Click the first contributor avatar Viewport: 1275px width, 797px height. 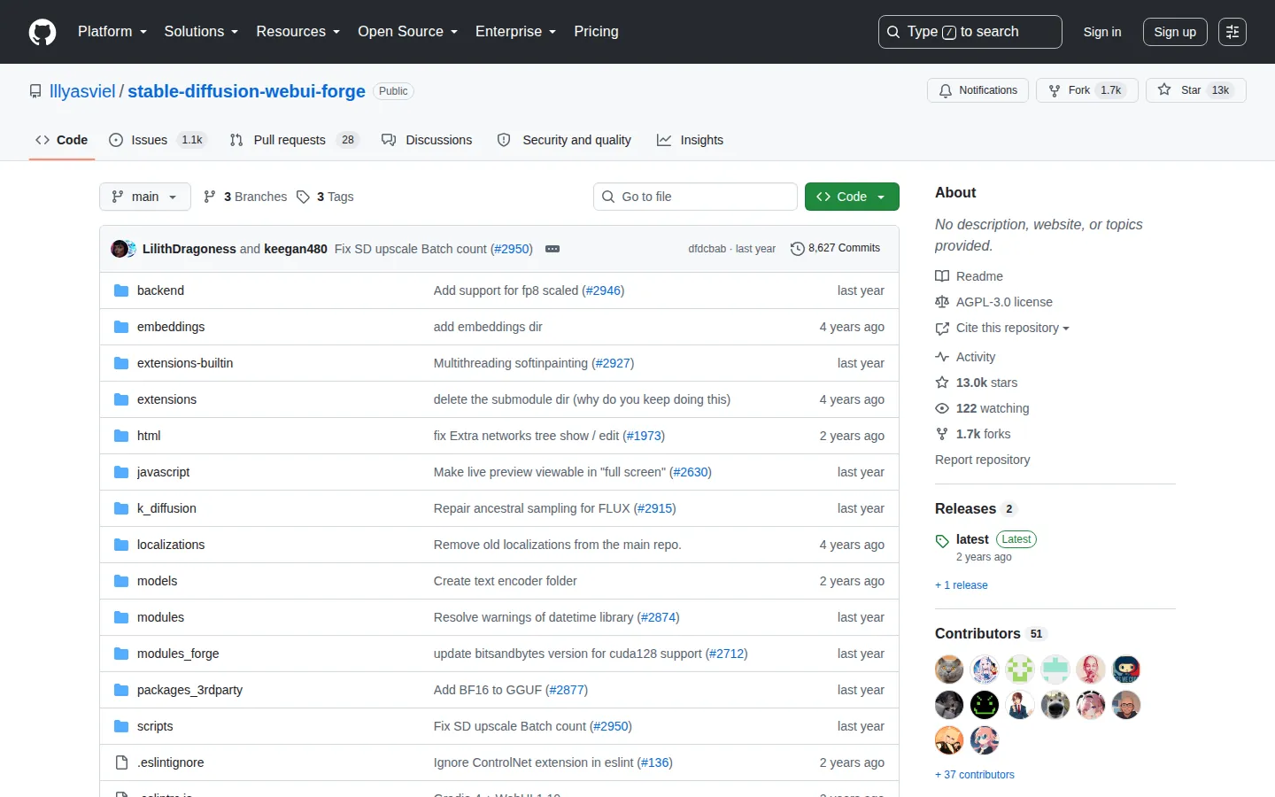949,669
